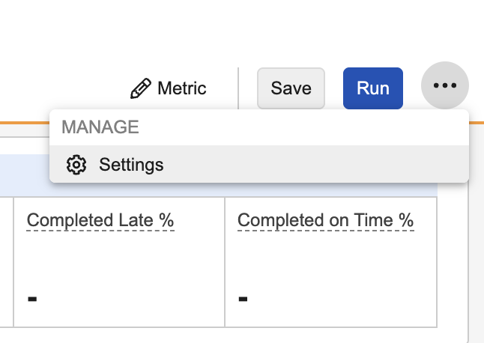Click the Metric edit label
The height and width of the screenshot is (343, 484).
pos(181,88)
